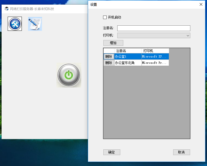Click the 增加 button
Viewport: 207px width, 166px height.
(x=113, y=43)
